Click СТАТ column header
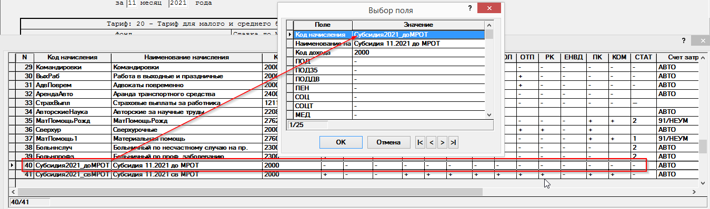This screenshot has height=209, width=710. pos(643,57)
